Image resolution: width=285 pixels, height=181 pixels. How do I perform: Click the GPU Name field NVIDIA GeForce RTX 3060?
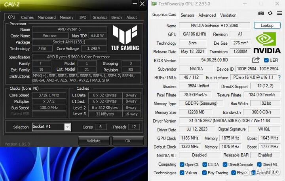(214, 26)
